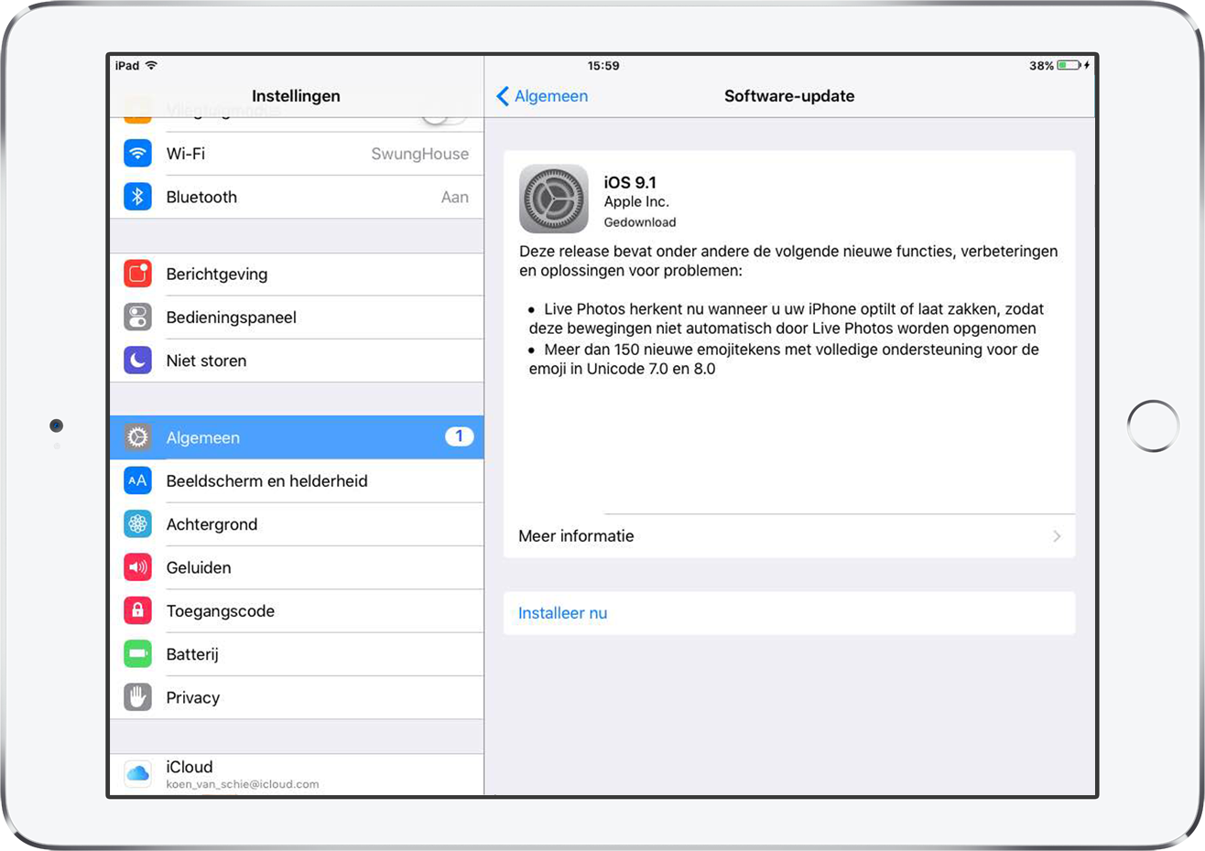Viewport: 1205px width, 851px height.
Task: Open Bedieningspaneel settings
Action: (297, 318)
